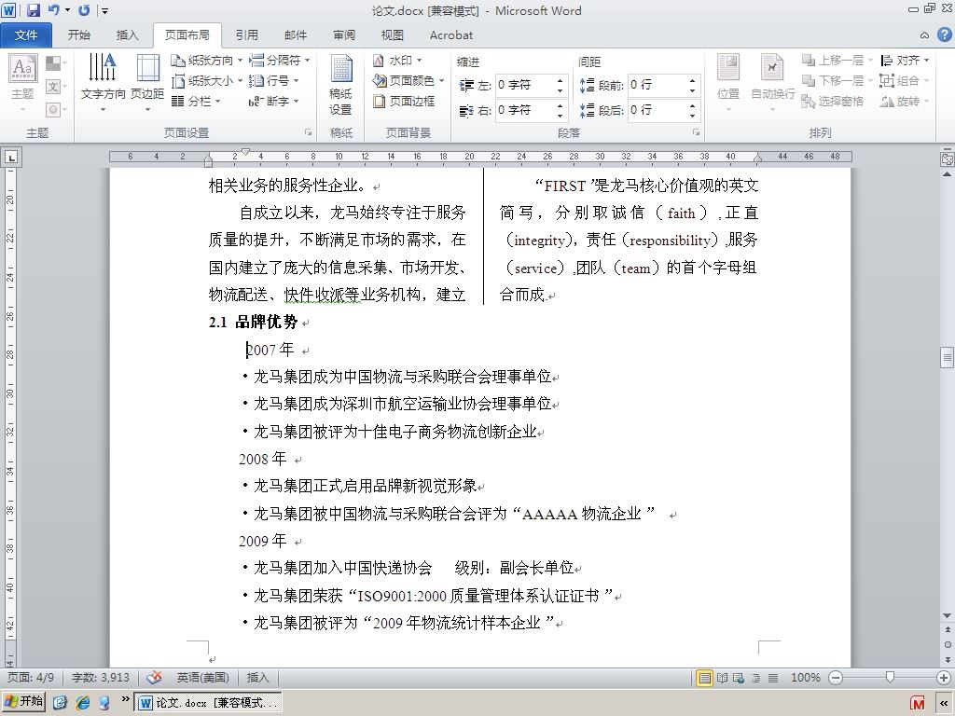This screenshot has width=955, height=716.
Task: Click the zoom slider handle
Action: pyautogui.click(x=890, y=678)
